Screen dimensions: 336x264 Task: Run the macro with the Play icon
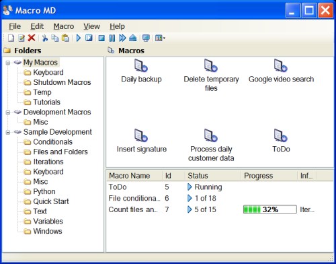click(79, 38)
